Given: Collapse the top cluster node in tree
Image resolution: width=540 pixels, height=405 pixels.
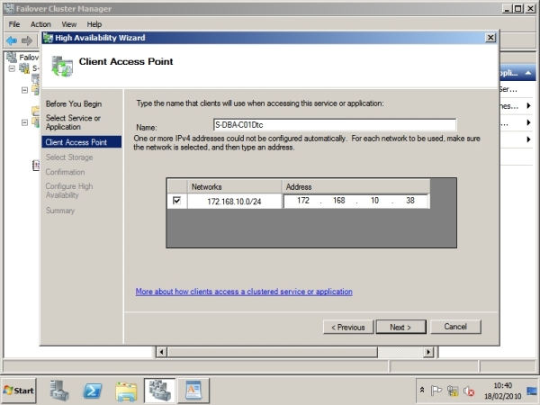Looking at the screenshot, I should click(12, 68).
